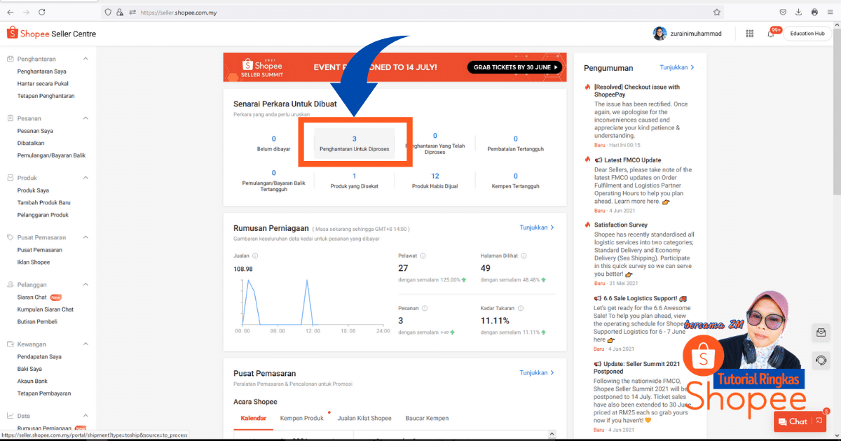The width and height of the screenshot is (841, 441).
Task: Open the Chat button at bottom right
Action: (x=802, y=421)
